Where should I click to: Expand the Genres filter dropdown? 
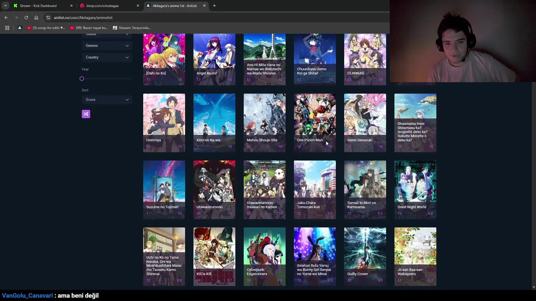tap(107, 46)
